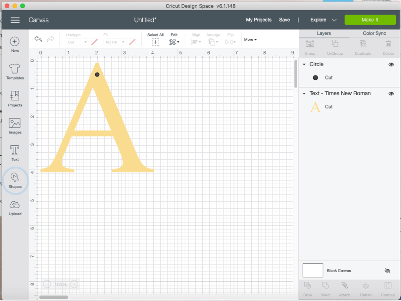Open the Templates panel

15,69
